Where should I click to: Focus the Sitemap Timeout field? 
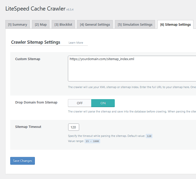(74, 127)
